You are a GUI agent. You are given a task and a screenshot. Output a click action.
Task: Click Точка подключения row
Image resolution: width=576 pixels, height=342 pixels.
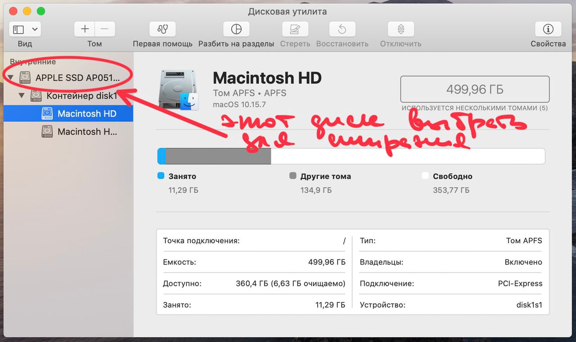click(254, 241)
